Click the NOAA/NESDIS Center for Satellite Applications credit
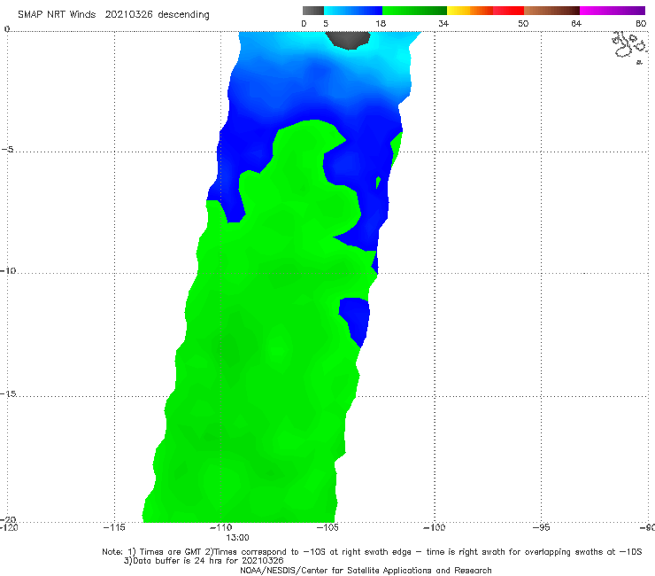Viewport: 655px width, 576px height. 366,570
